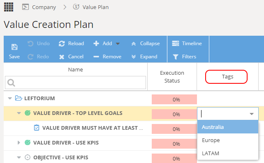Click clipboard icon of Value Driver Must Have row
264x163 pixels.
tap(37, 128)
